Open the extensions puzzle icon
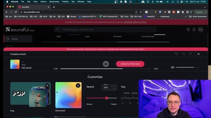Viewport: 211px width, 118px height. pos(183,12)
